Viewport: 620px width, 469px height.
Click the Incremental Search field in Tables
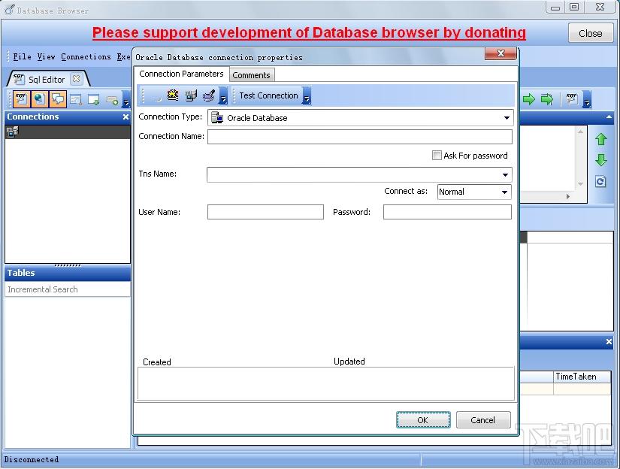coord(68,289)
